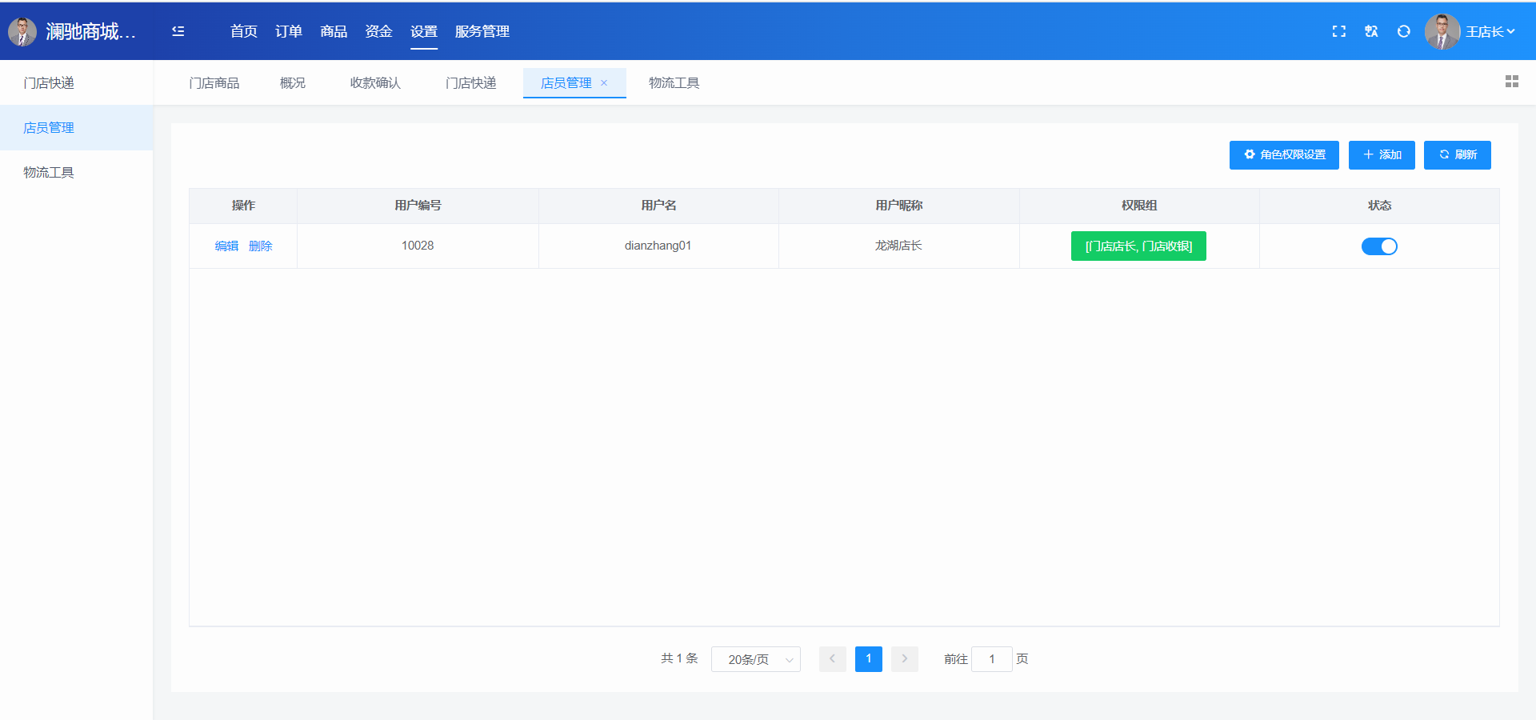Click the store logo avatar
The width and height of the screenshot is (1536, 720).
coord(22,31)
